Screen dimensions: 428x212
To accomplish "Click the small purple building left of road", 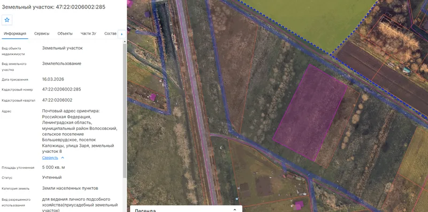I will (153, 97).
